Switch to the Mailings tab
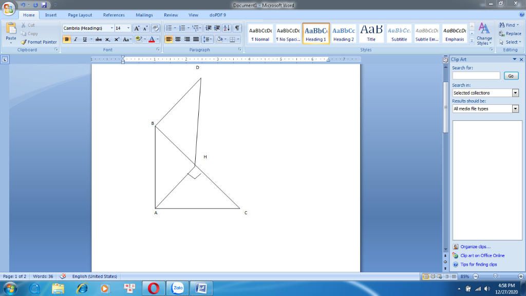The image size is (526, 296). (x=144, y=15)
